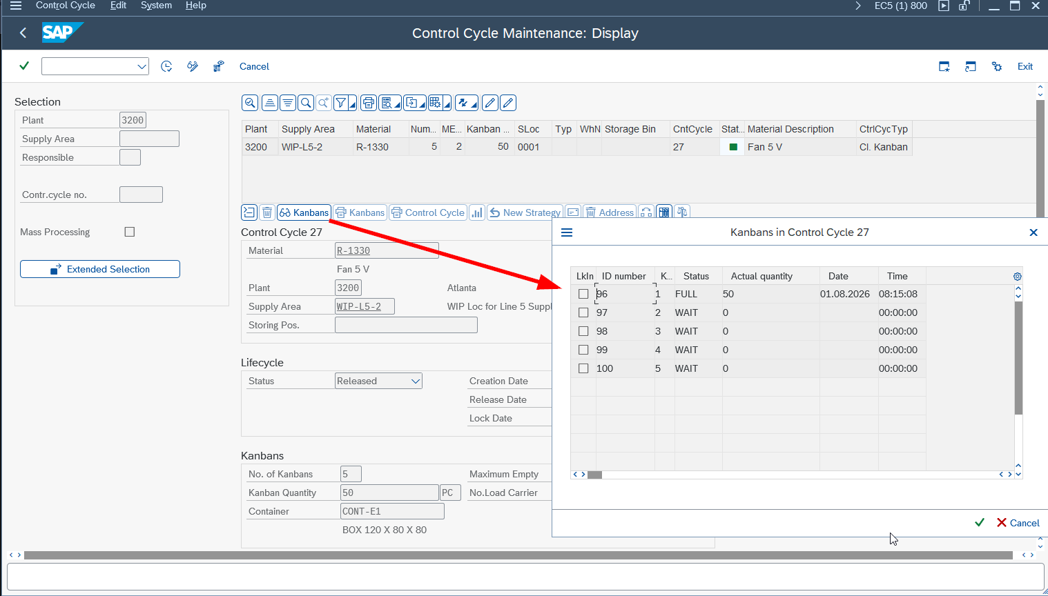Open the Change Layout grid icon

click(436, 103)
